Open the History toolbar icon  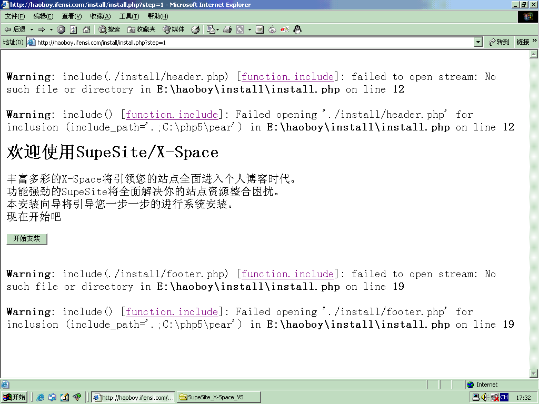195,29
